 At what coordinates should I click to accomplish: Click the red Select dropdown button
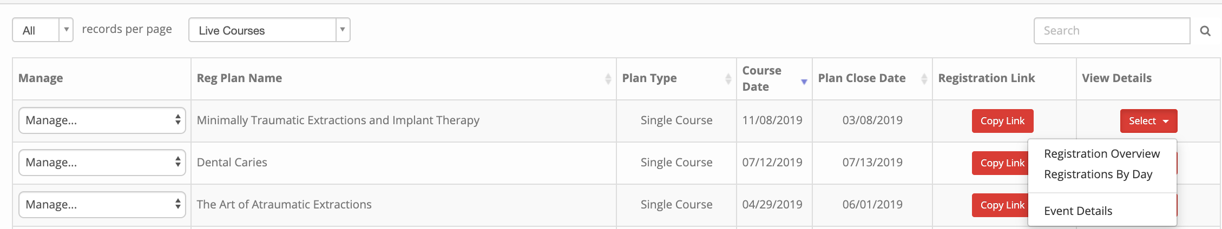(1148, 121)
